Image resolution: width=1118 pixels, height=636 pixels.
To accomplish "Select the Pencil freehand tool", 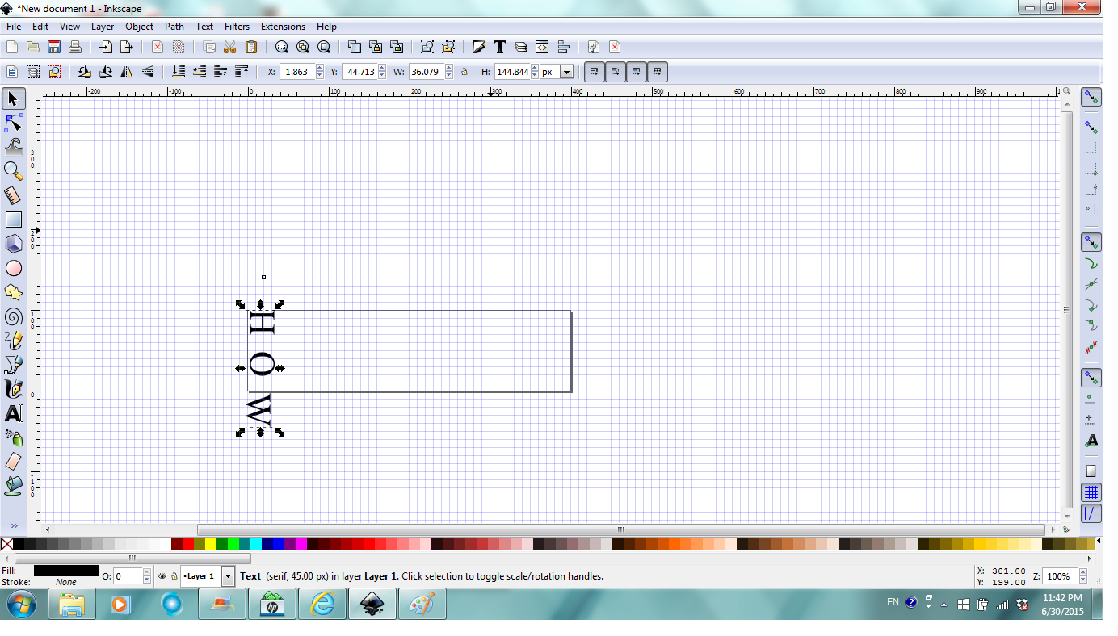I will pyautogui.click(x=14, y=341).
